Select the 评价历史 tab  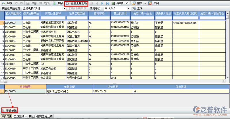(7, 116)
